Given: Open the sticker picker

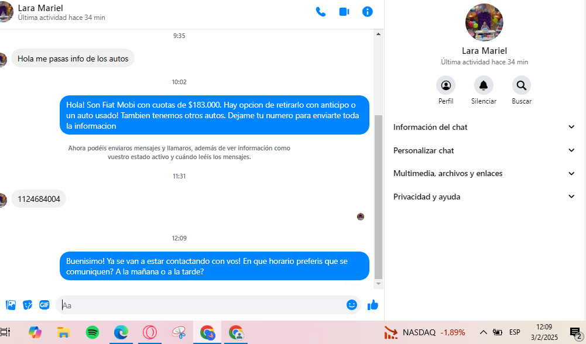Looking at the screenshot, I should click(28, 305).
